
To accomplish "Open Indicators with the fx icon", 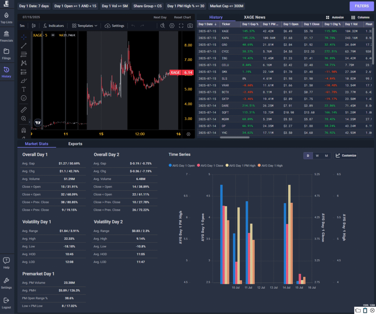I will [53, 26].
